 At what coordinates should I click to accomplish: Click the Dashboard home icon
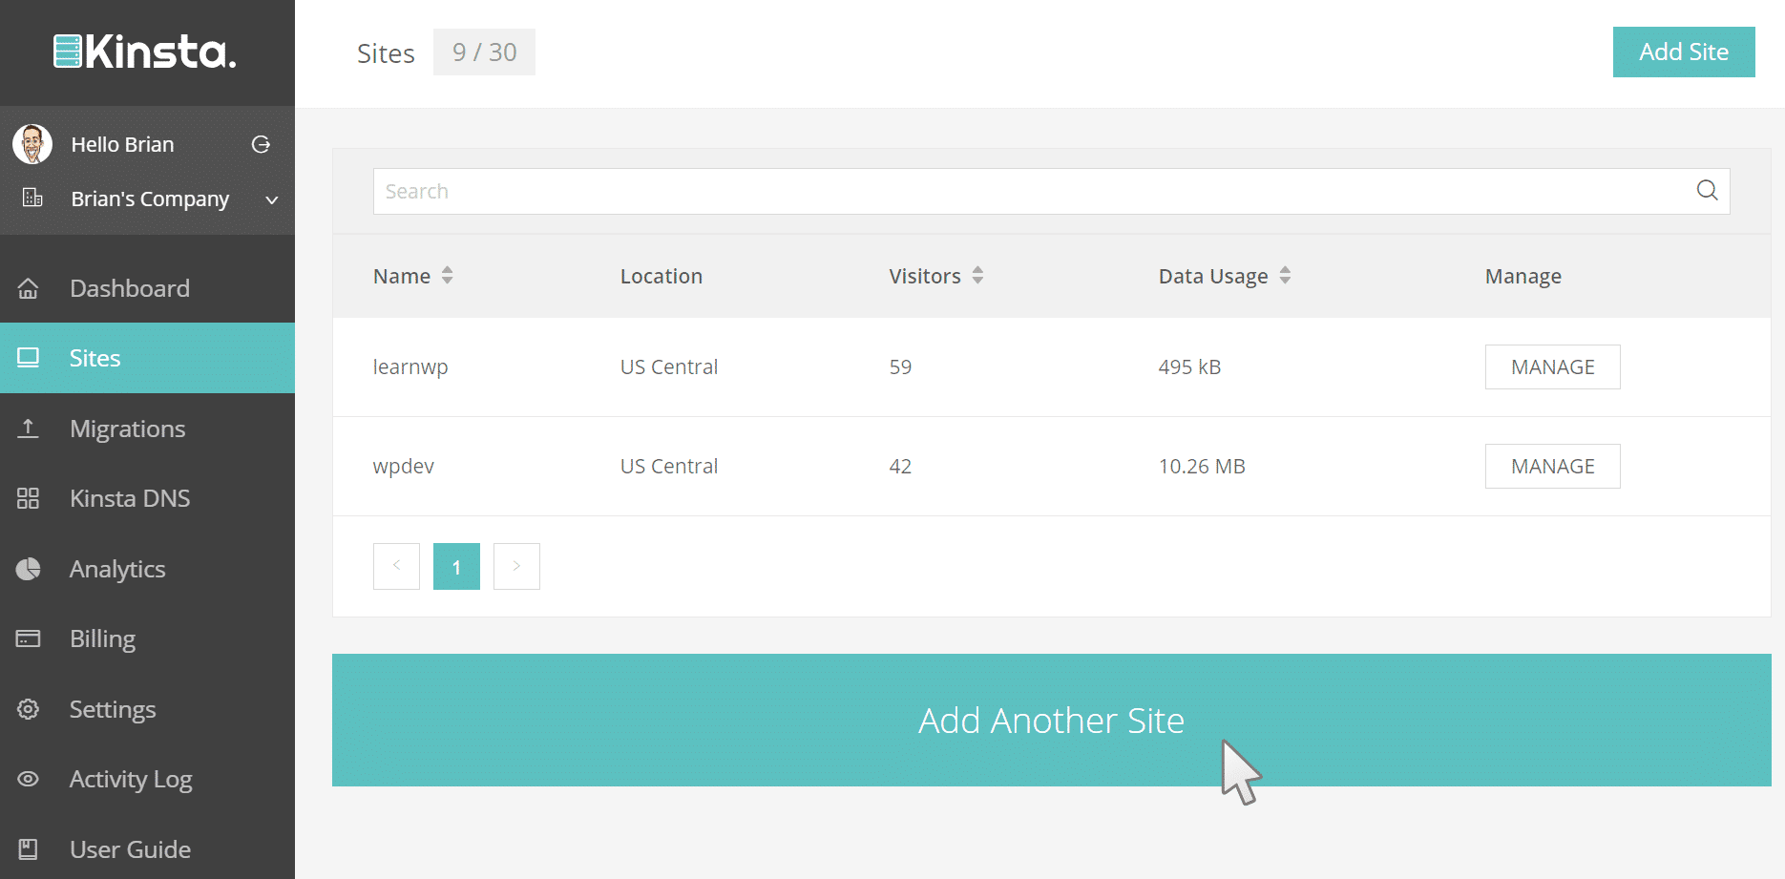[x=29, y=288]
